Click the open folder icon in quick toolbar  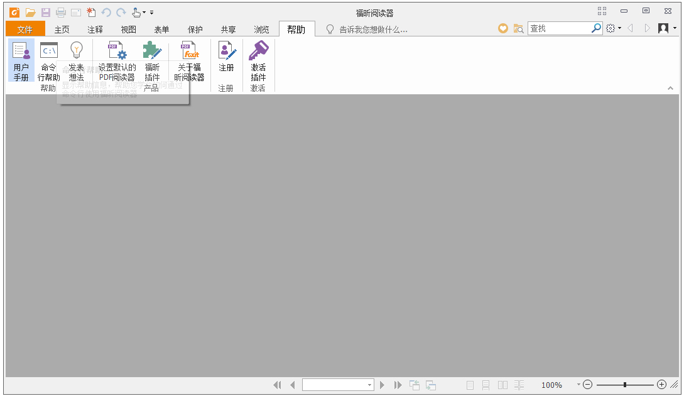(30, 13)
